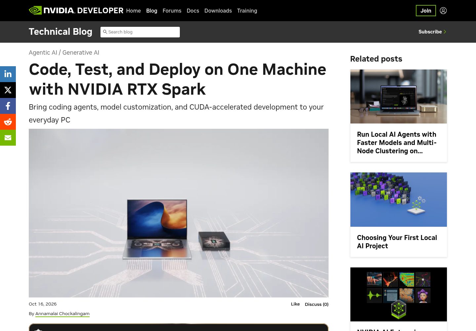Screen dimensions: 476x331
Task: Focus the Search blog field
Action: coord(140,32)
